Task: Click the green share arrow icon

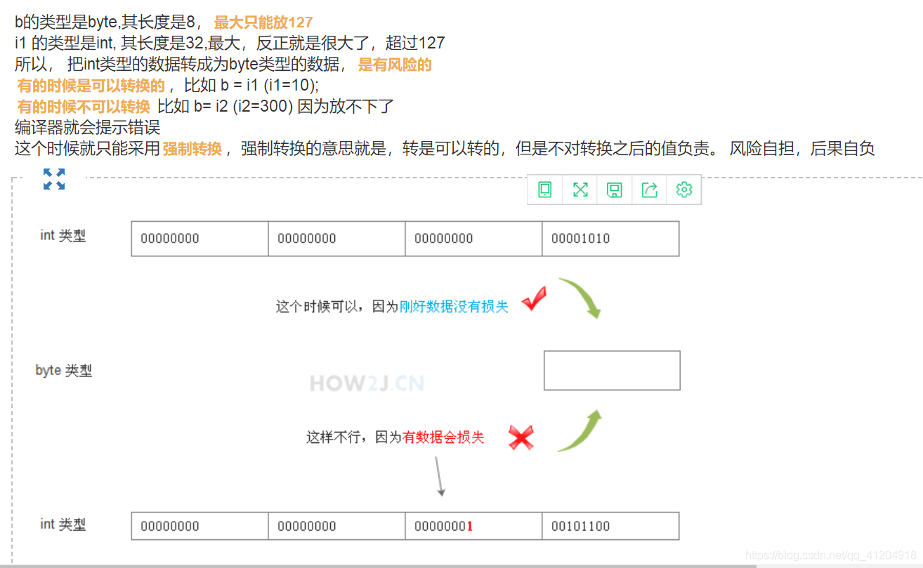Action: click(650, 190)
